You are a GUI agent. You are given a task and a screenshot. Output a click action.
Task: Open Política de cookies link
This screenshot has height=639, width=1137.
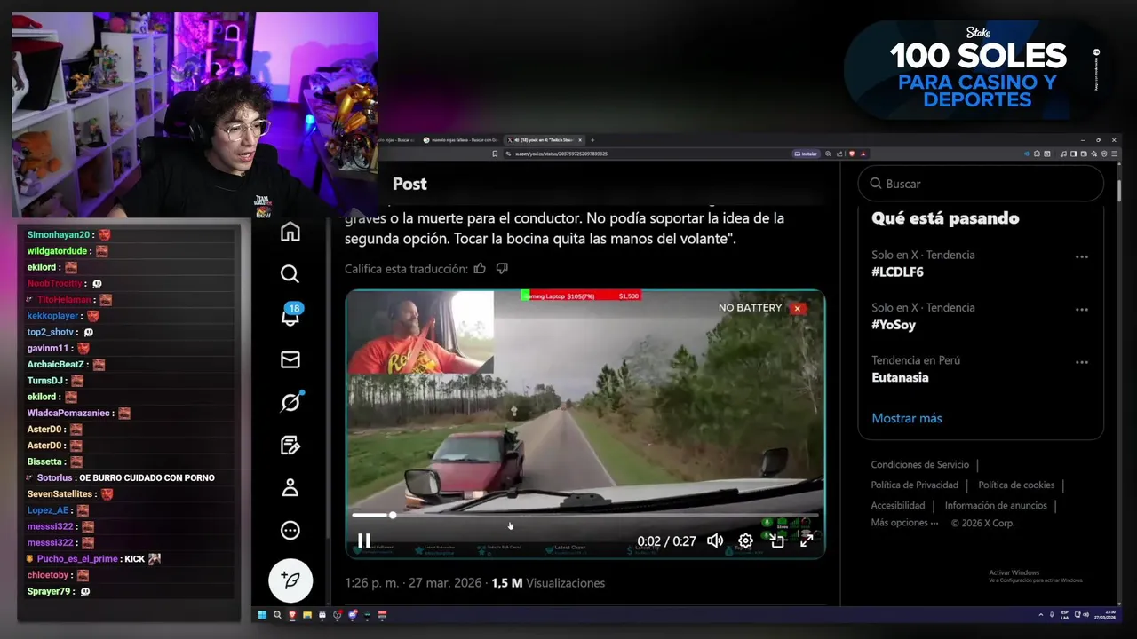(1016, 485)
